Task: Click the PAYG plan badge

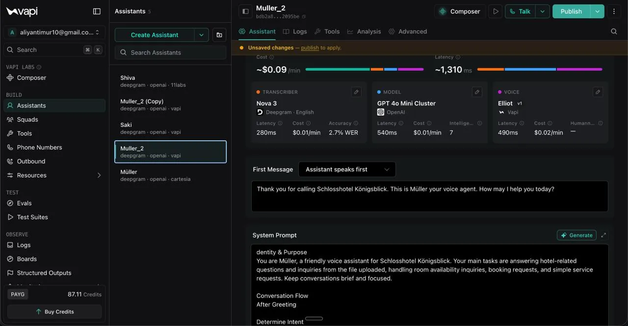Action: click(x=18, y=294)
